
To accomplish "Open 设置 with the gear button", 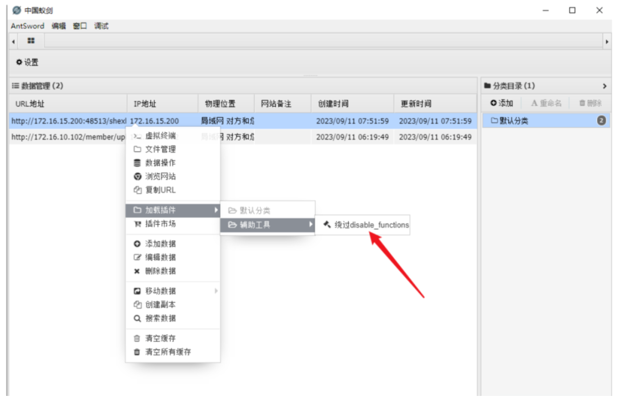I will coord(27,62).
